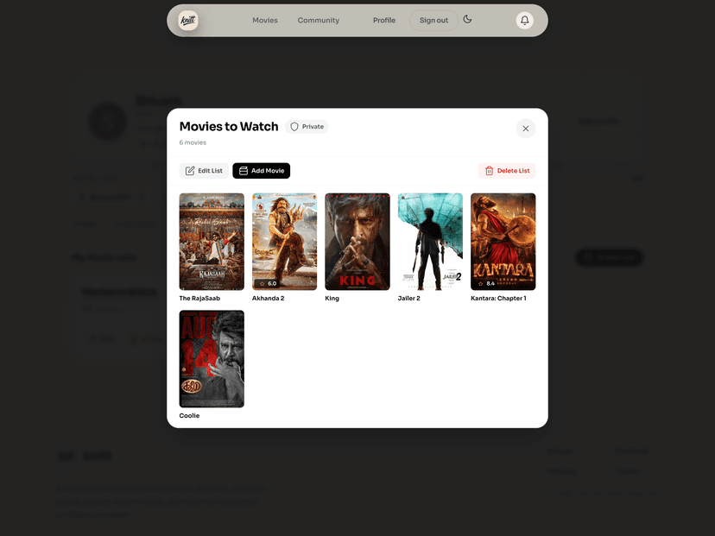The height and width of the screenshot is (536, 715).
Task: Click the Knitt logo icon
Action: tap(188, 20)
